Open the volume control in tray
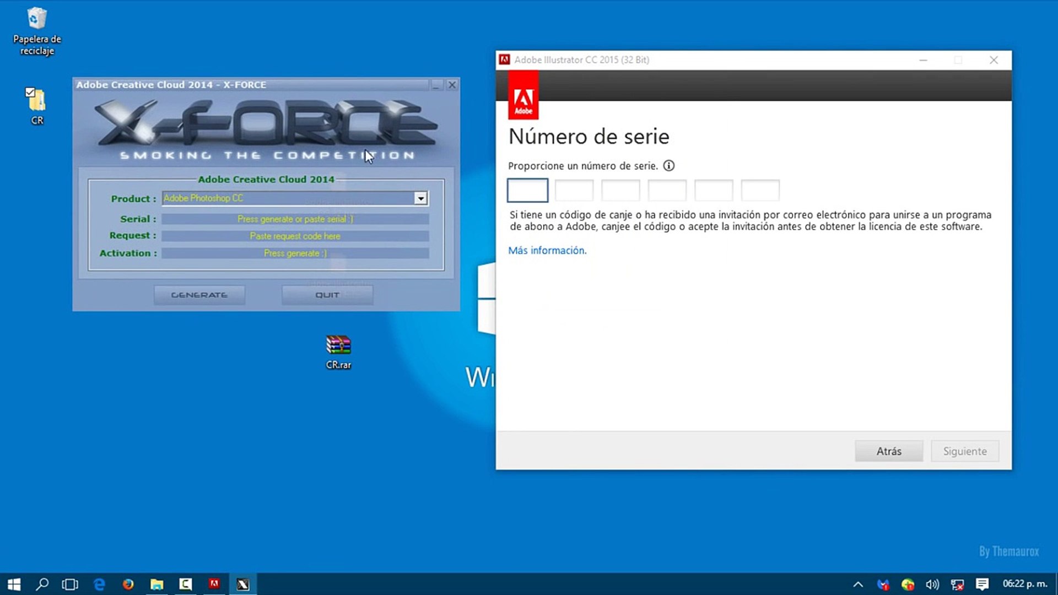 click(x=932, y=585)
